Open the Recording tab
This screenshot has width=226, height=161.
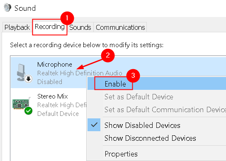tap(50, 27)
